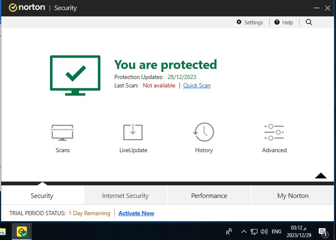
Task: Open the taskbar clock showing 03:12
Action: (x=299, y=232)
